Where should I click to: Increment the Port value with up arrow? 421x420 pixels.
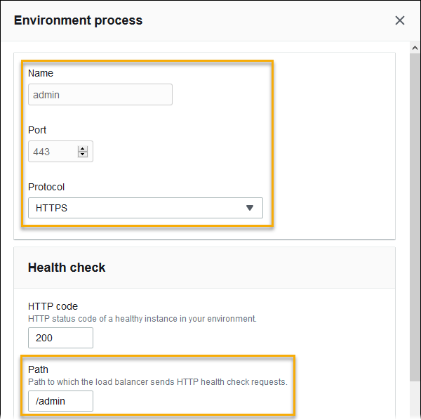(83, 148)
